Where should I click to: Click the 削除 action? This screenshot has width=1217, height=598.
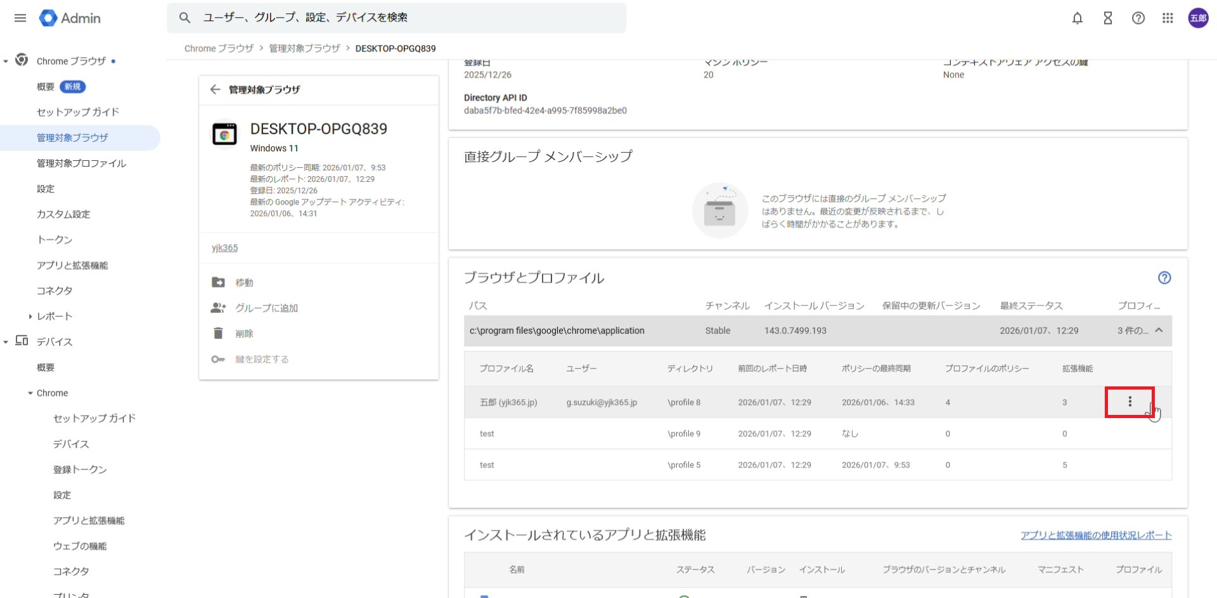(244, 334)
